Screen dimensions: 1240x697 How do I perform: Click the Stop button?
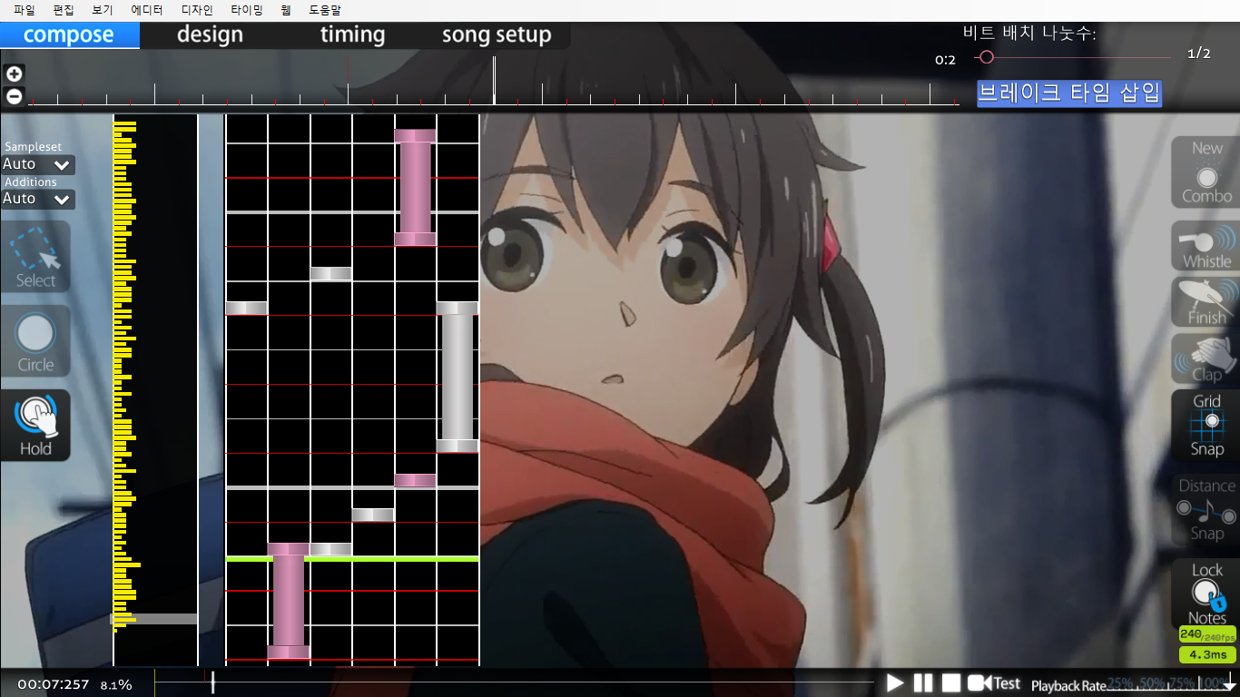(950, 683)
